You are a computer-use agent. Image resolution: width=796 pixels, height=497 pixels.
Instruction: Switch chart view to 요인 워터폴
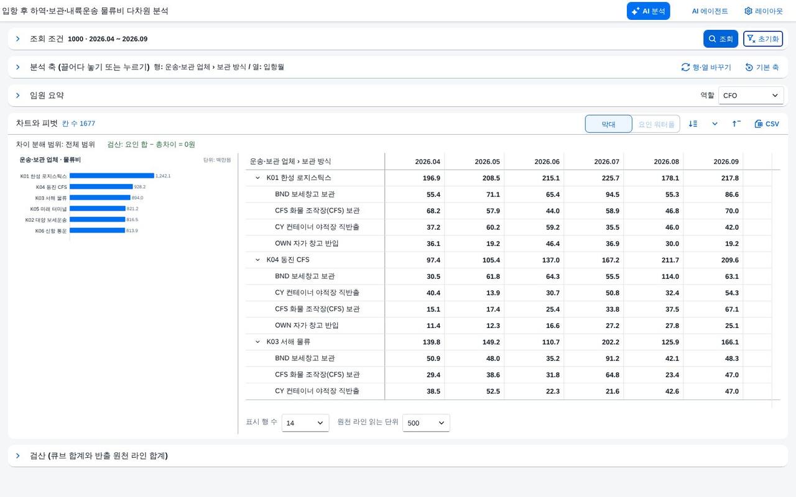(x=656, y=124)
